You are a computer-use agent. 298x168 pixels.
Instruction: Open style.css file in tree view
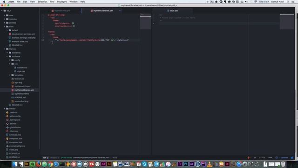point(21,71)
